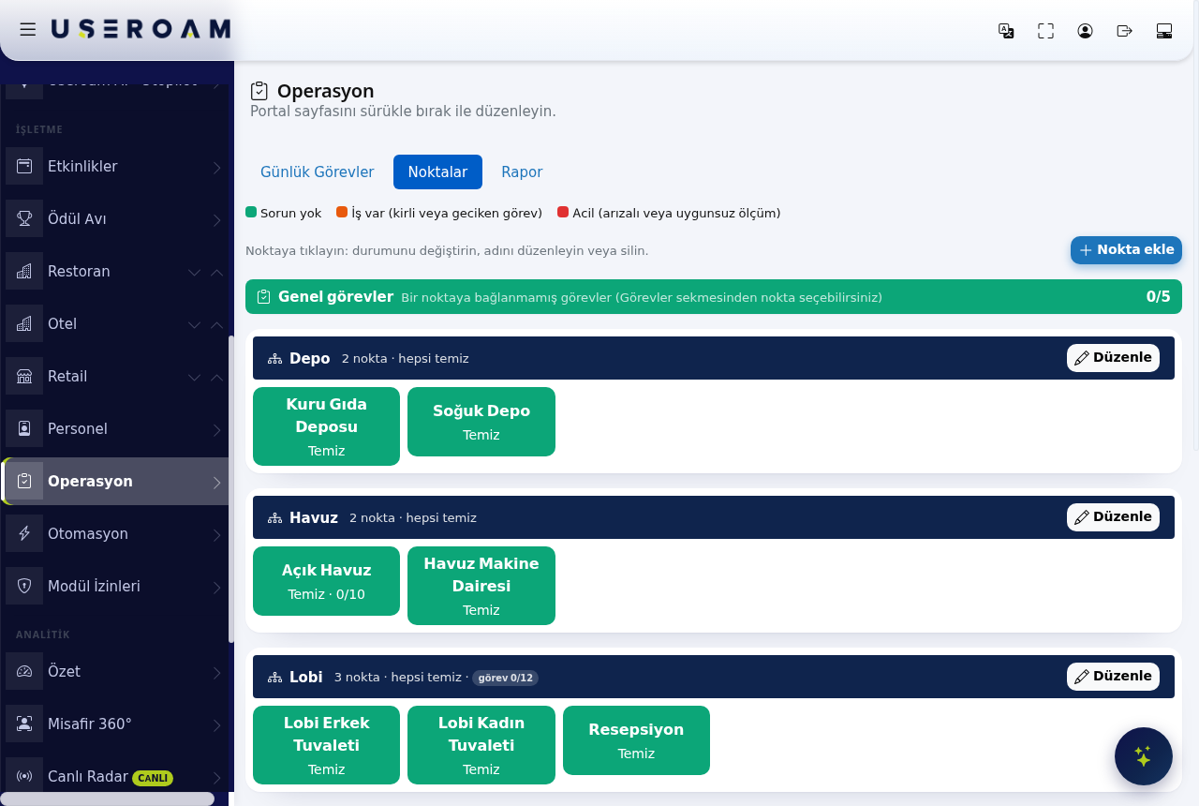Open the hamburger menu icon
Image resolution: width=1199 pixels, height=806 pixels.
coord(28,30)
